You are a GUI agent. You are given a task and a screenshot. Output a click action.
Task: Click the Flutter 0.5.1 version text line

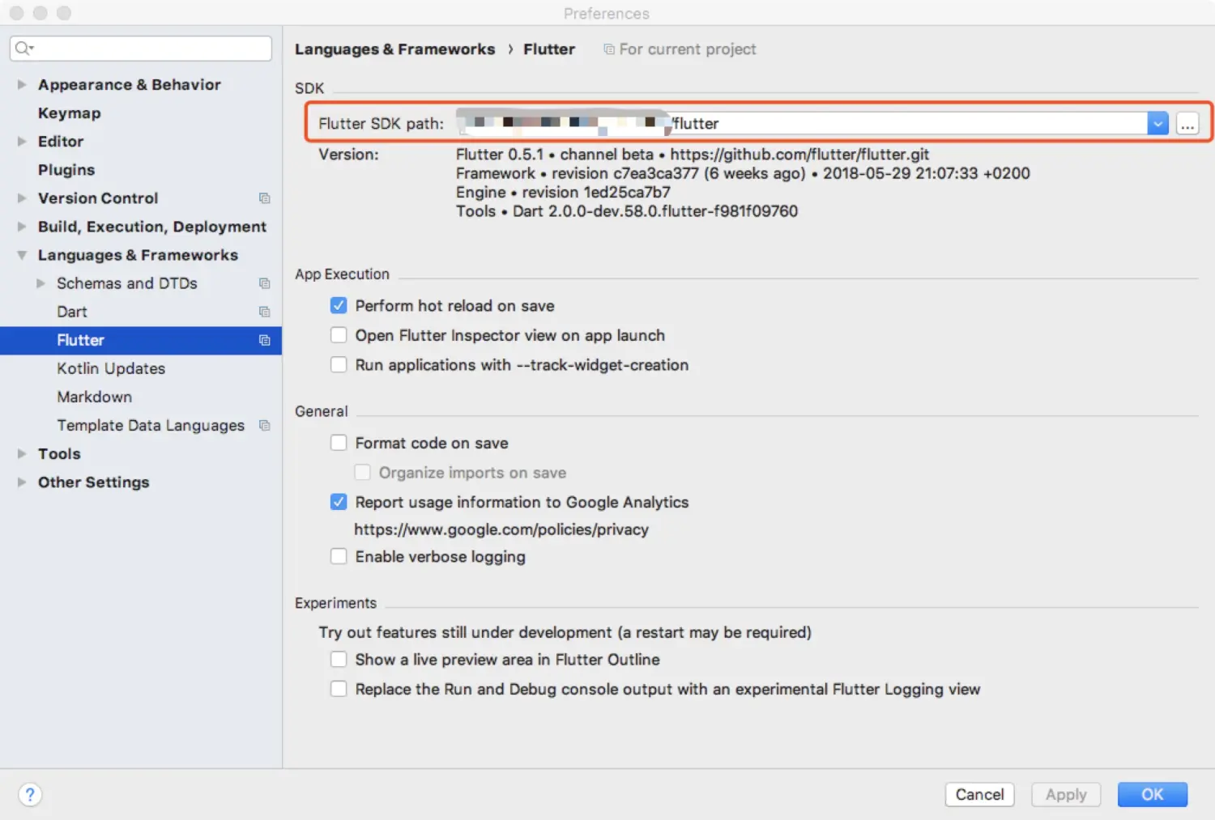coord(693,154)
